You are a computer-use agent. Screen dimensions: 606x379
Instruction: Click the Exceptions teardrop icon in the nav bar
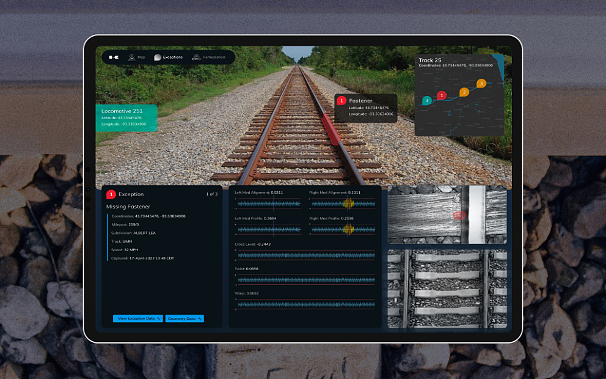point(158,57)
